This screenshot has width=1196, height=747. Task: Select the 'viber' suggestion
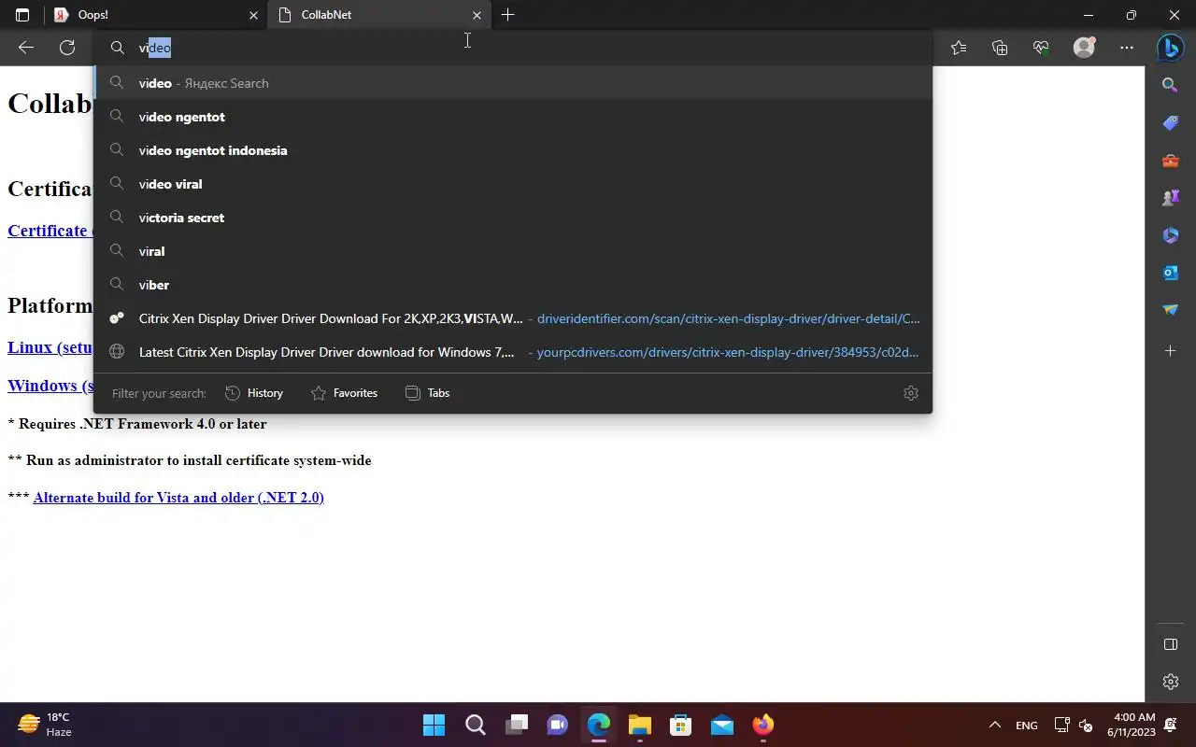pos(513,285)
